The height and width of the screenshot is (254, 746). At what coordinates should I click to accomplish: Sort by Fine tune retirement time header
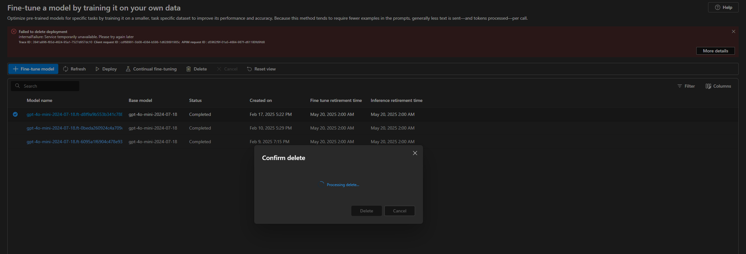(336, 100)
